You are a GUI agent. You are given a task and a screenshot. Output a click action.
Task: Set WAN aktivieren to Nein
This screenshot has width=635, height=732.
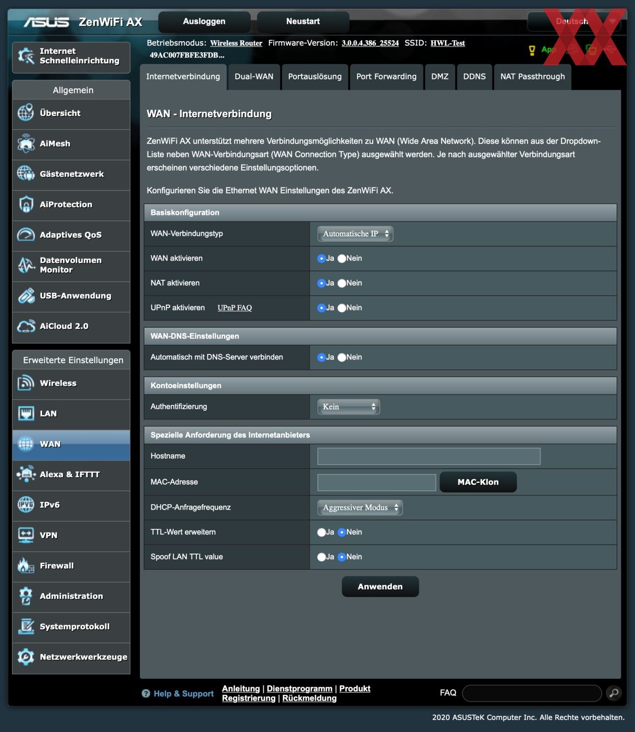click(342, 258)
